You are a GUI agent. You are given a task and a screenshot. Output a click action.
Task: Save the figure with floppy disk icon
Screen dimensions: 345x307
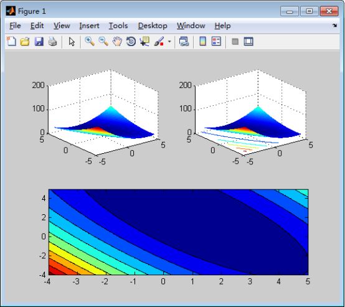[39, 41]
